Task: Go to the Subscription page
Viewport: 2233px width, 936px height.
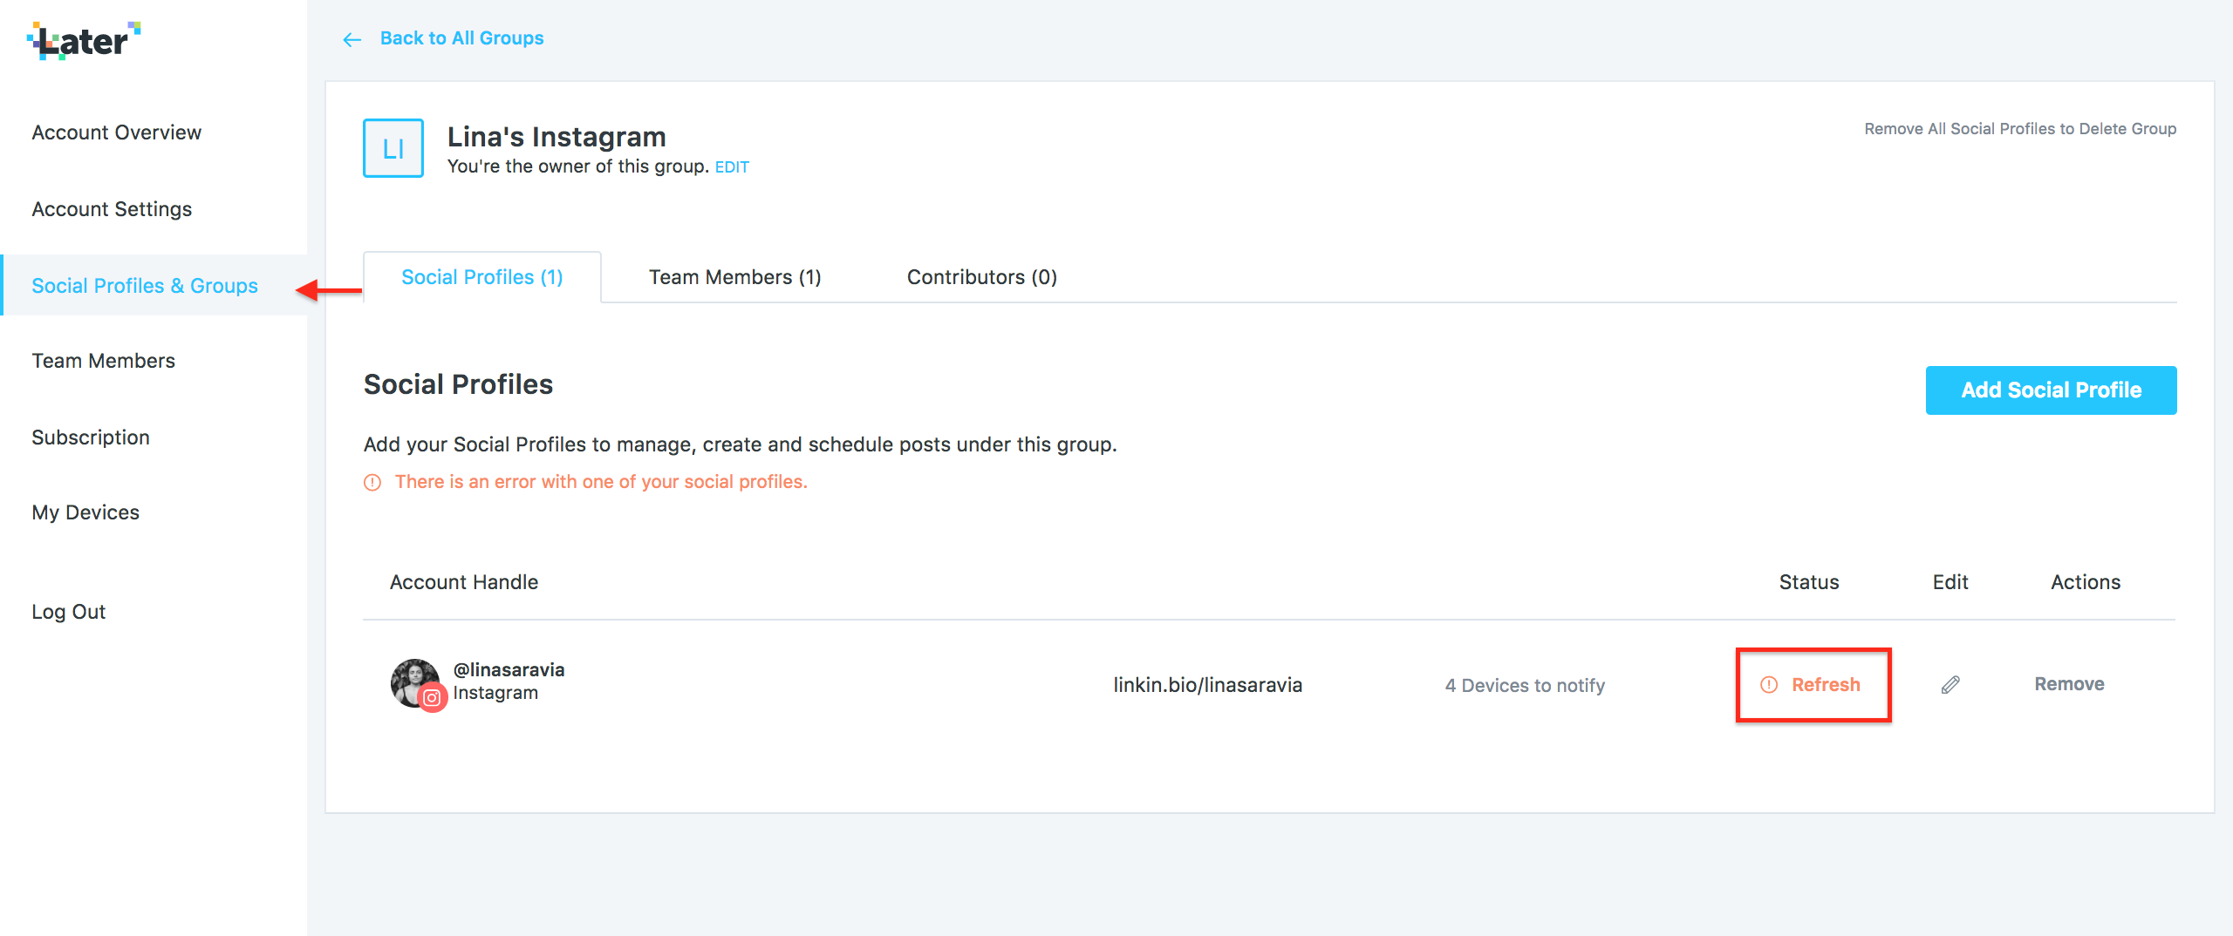Action: click(x=91, y=437)
